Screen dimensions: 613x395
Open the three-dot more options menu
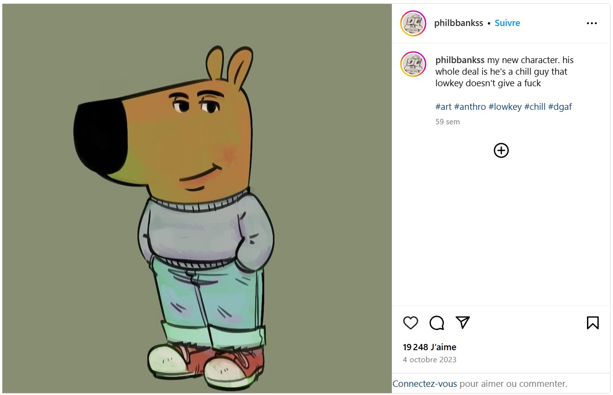click(592, 23)
